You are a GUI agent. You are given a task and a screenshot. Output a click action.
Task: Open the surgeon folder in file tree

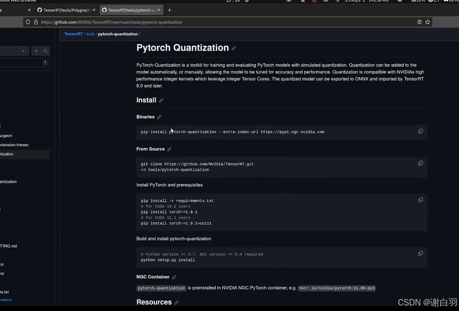point(6,136)
